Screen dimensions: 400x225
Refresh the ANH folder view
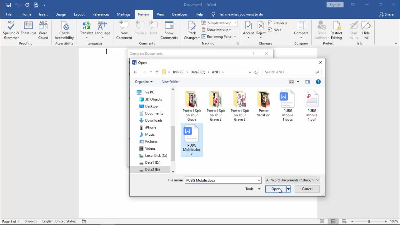click(x=256, y=72)
